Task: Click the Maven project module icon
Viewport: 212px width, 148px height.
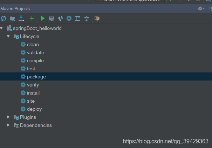Action: tap(9, 28)
